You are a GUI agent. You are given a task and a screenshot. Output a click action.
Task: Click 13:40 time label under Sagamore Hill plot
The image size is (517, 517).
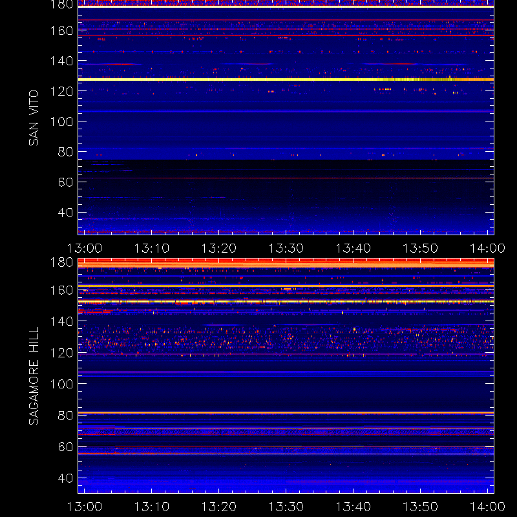point(353,507)
